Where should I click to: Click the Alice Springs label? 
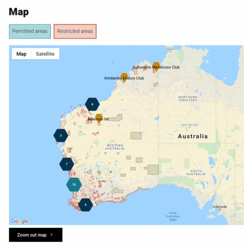[x=189, y=125]
